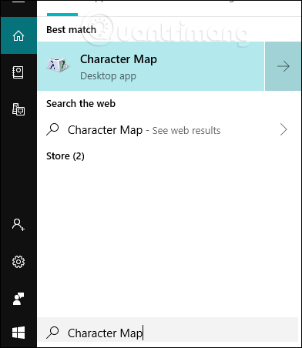Open the Store (2) results group
Image resolution: width=302 pixels, height=348 pixels.
[x=65, y=156]
